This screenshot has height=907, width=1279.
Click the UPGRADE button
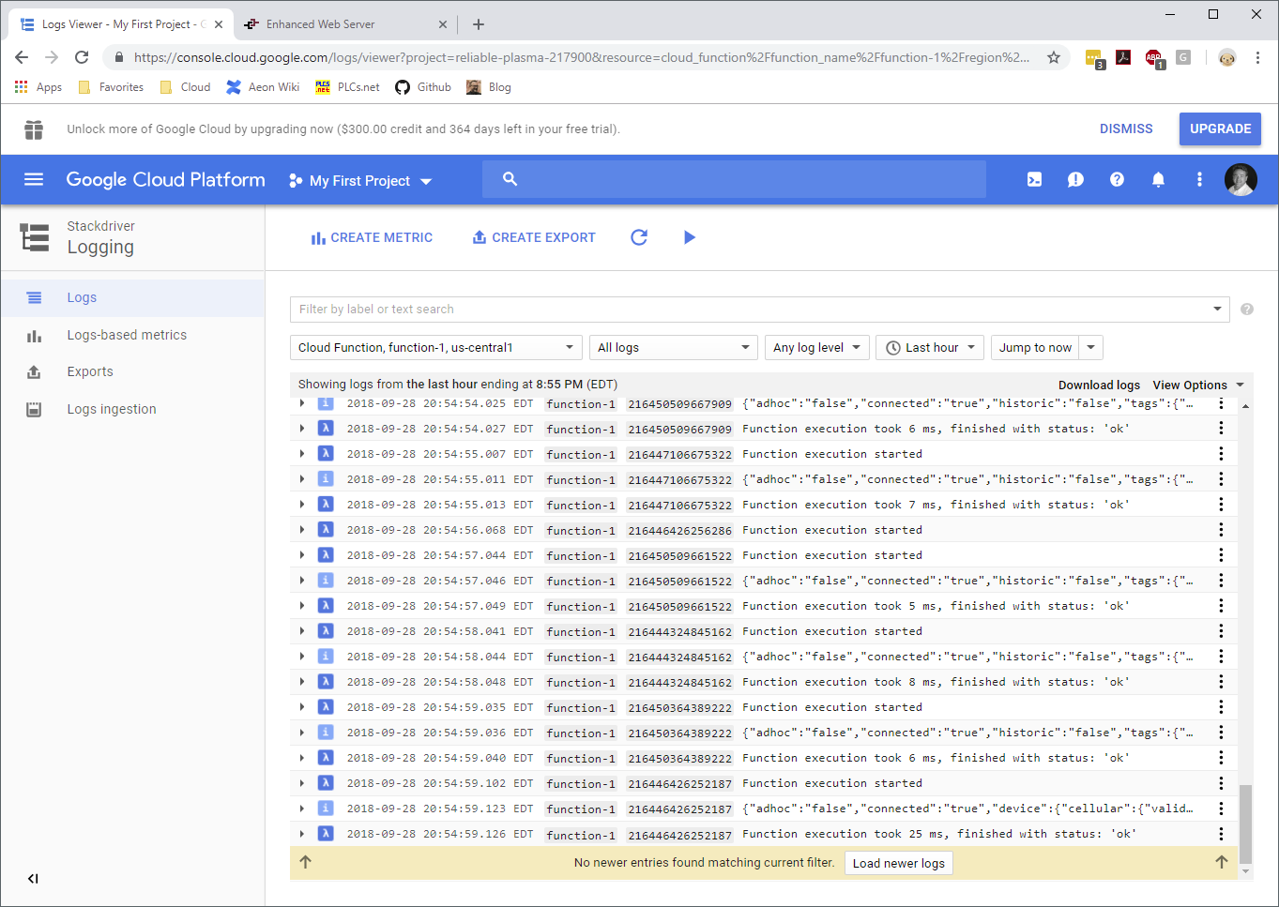[x=1220, y=128]
